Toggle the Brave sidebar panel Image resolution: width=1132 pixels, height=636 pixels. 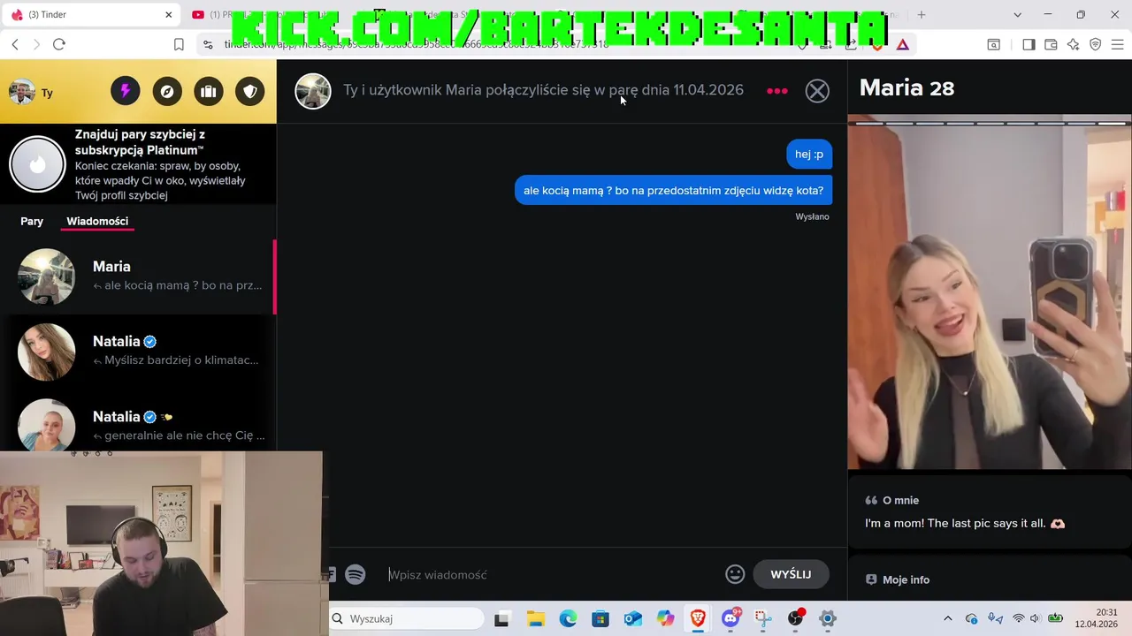pyautogui.click(x=1029, y=44)
